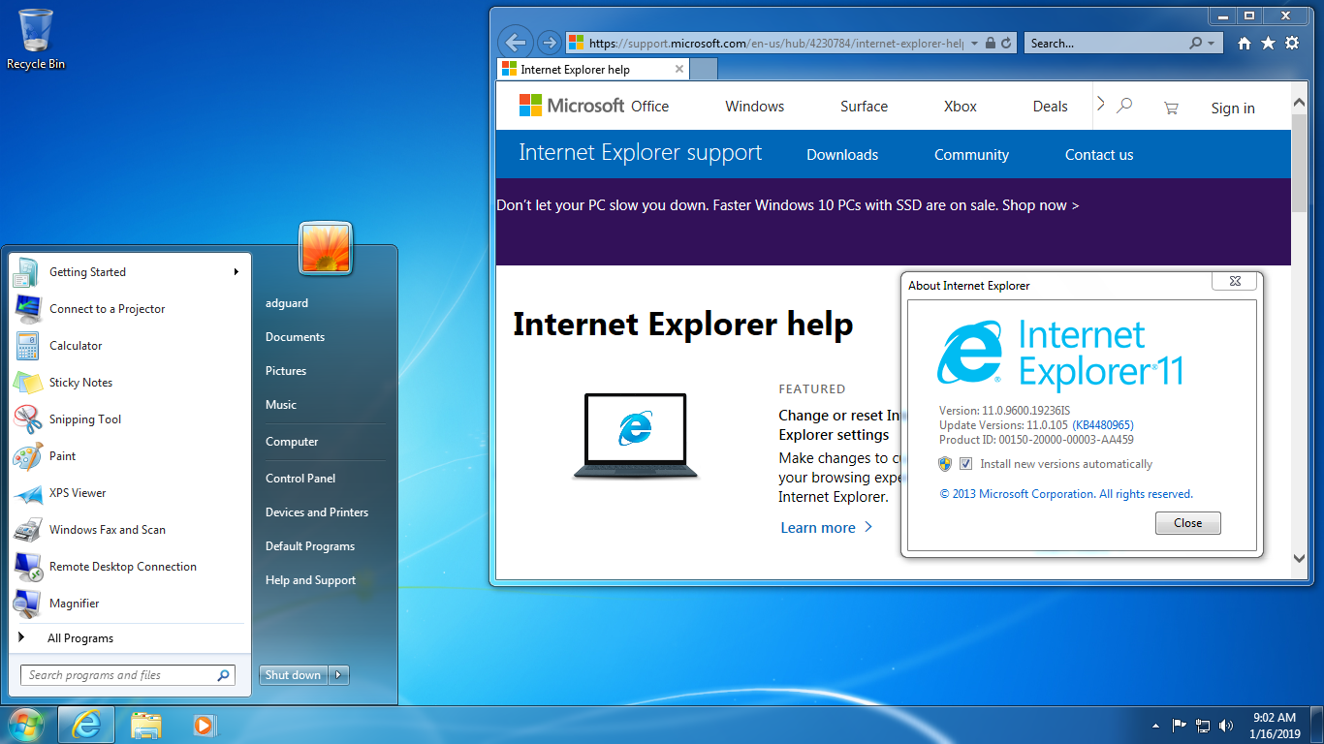Open Connect to a Projector
Image resolution: width=1324 pixels, height=744 pixels.
point(131,309)
